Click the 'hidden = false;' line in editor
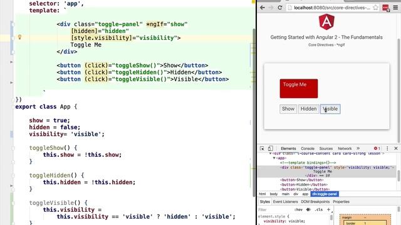 coord(55,127)
